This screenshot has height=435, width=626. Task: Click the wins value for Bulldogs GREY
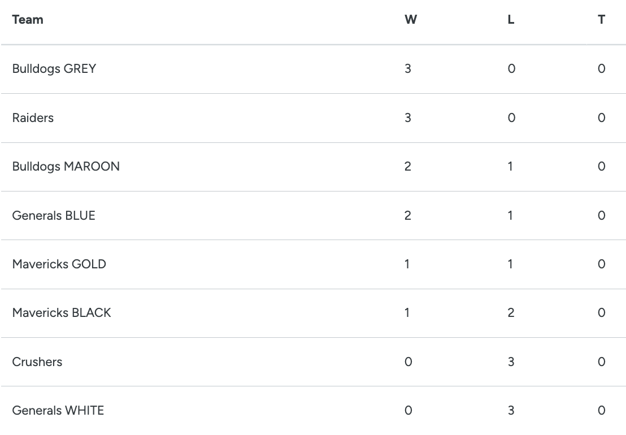[408, 69]
